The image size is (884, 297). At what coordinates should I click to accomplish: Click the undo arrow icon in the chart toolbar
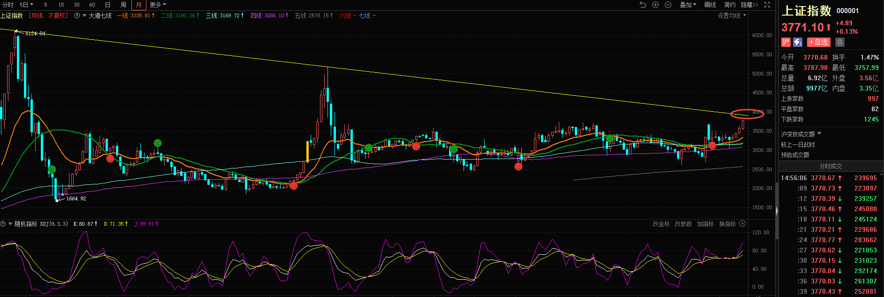click(643, 5)
